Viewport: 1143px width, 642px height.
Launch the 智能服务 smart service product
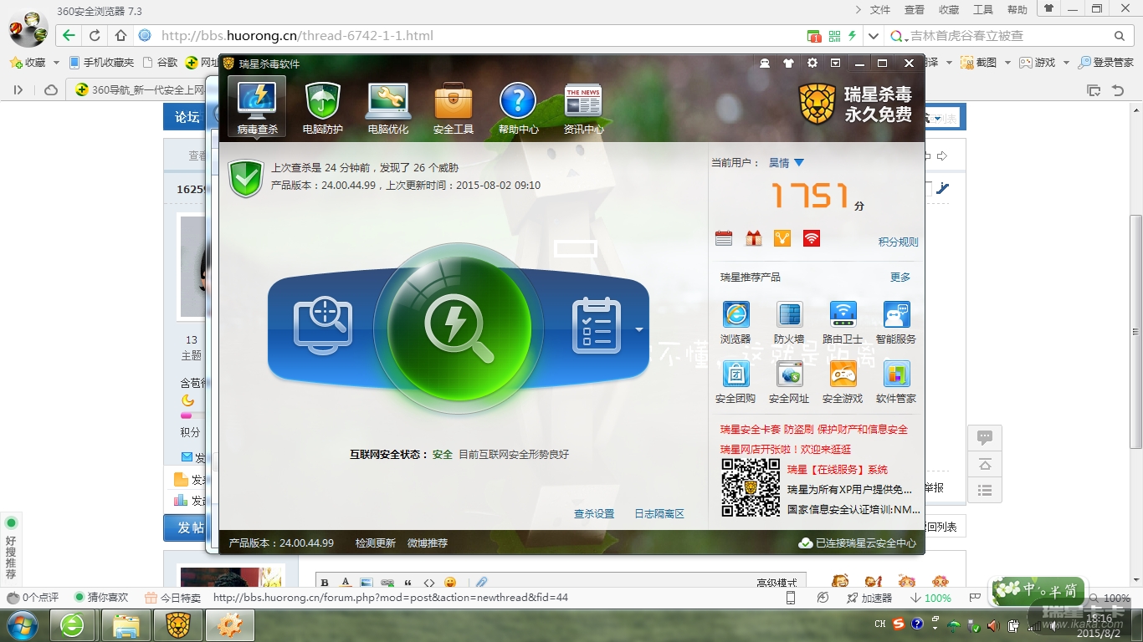[896, 323]
